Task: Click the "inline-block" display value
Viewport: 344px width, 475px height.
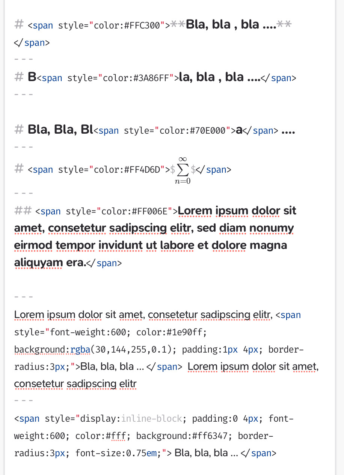Action: [x=152, y=419]
